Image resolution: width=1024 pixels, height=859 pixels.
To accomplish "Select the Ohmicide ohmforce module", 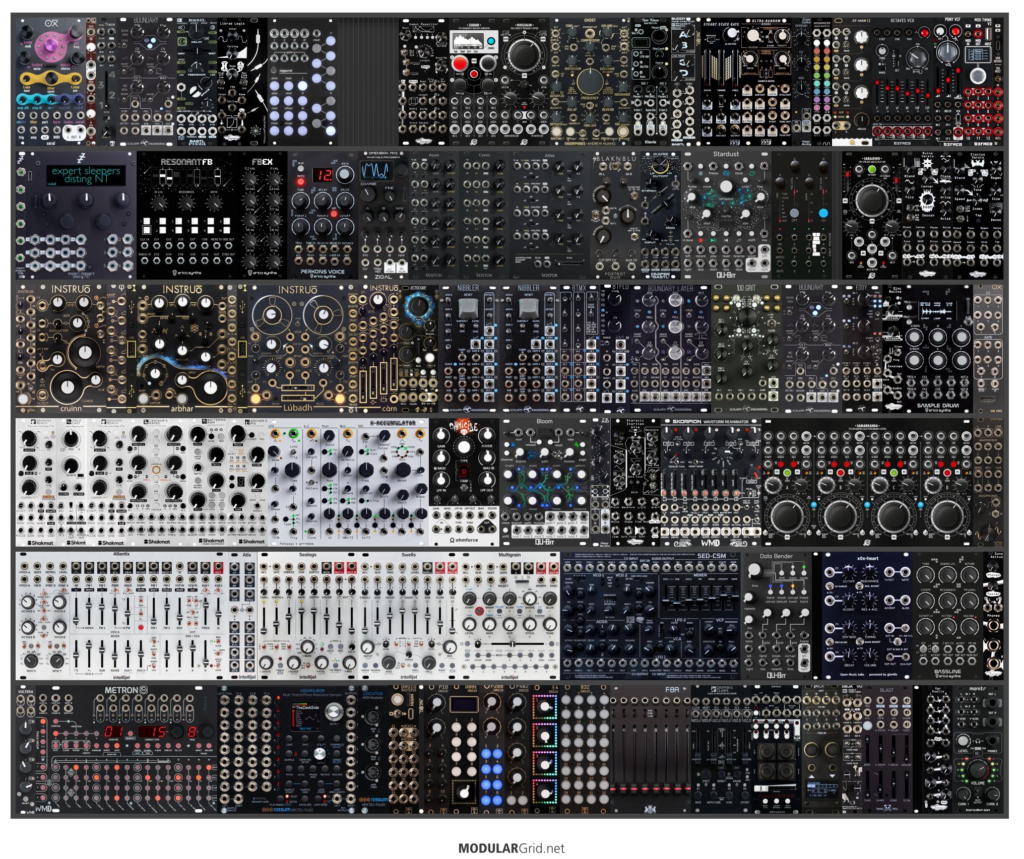I will click(x=464, y=482).
